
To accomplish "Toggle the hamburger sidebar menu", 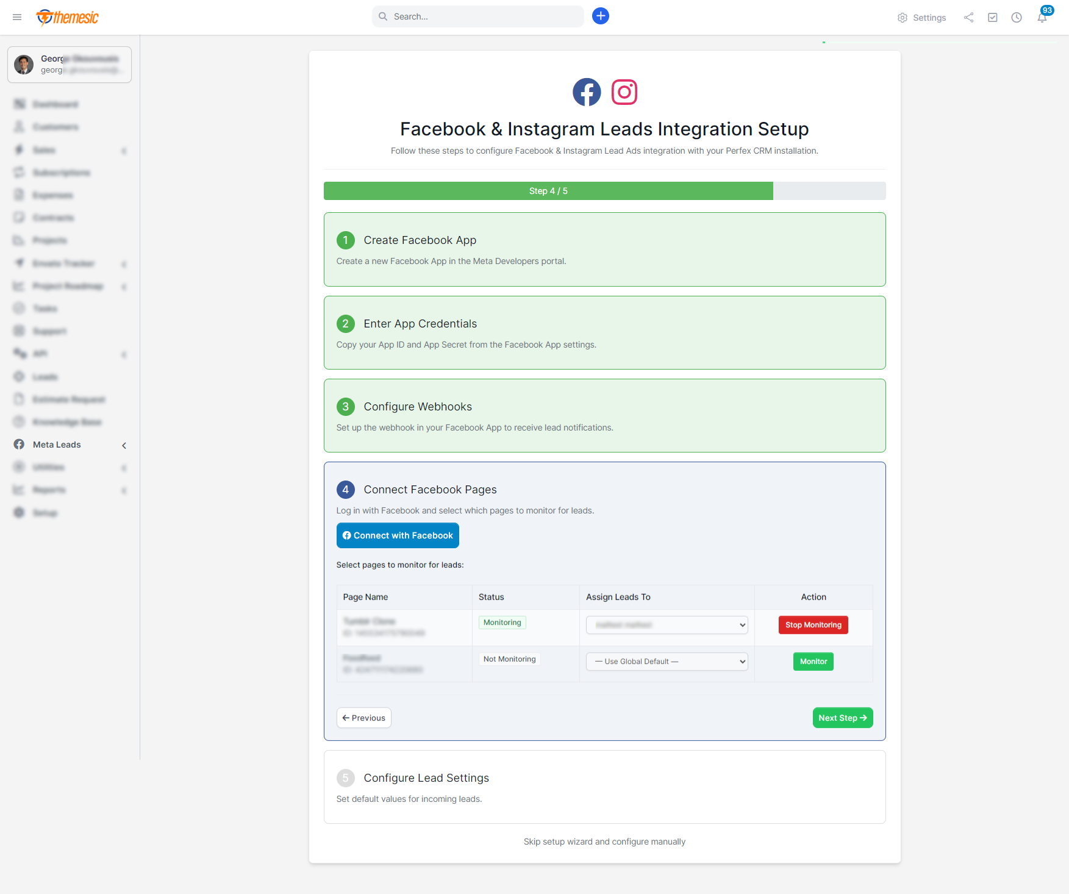I will coord(17,17).
